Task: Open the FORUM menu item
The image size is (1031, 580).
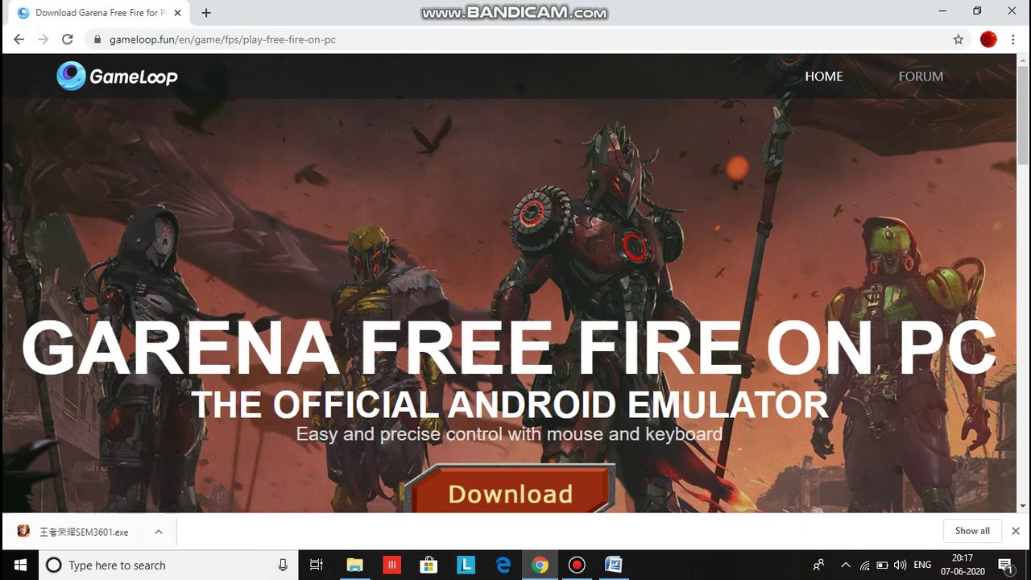Action: (x=921, y=77)
